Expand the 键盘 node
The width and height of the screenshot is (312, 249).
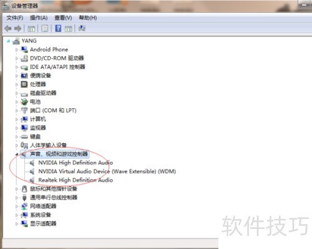pyautogui.click(x=17, y=137)
